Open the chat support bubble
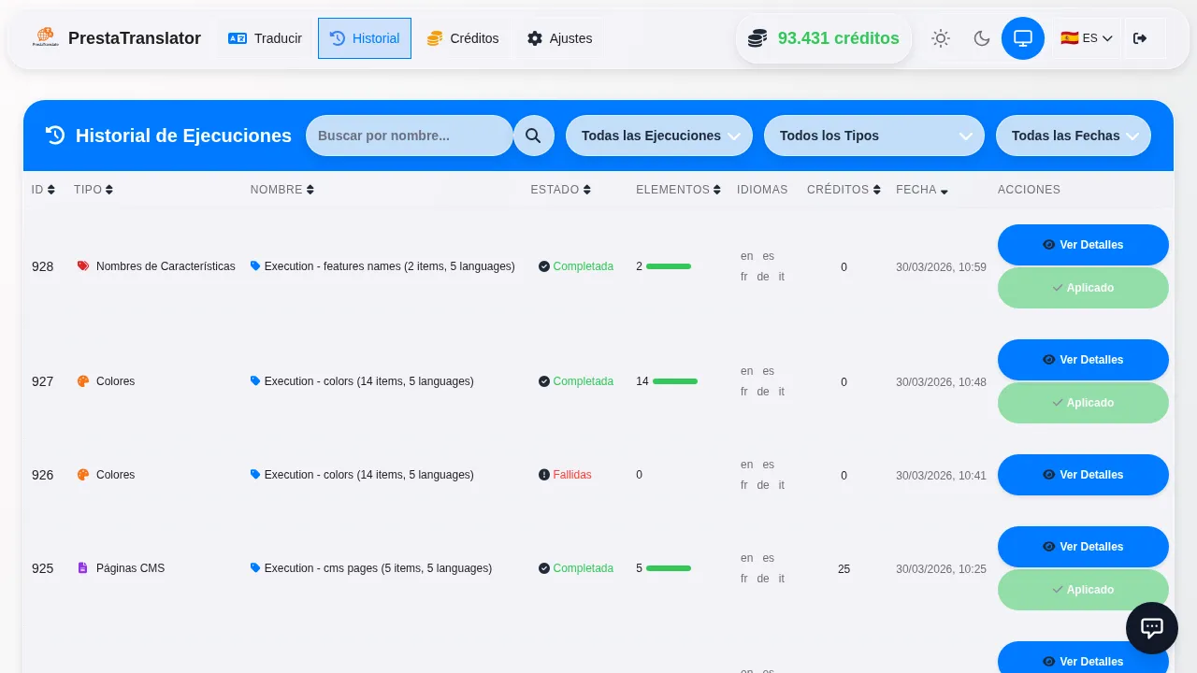Image resolution: width=1197 pixels, height=673 pixels. 1151,628
